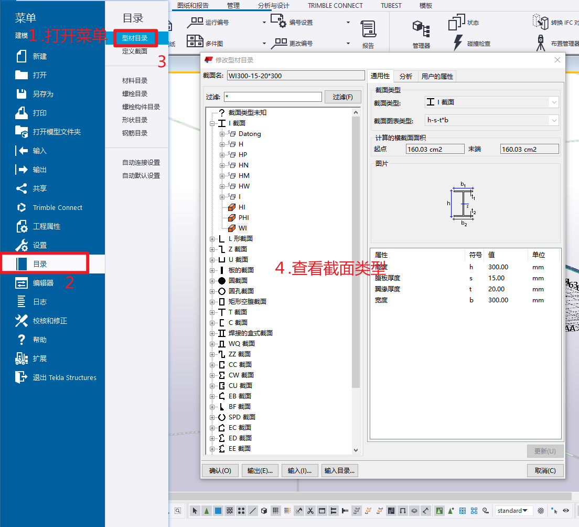The width and height of the screenshot is (579, 527).
Task: Switch to the 用户的属性 tab
Action: click(437, 77)
